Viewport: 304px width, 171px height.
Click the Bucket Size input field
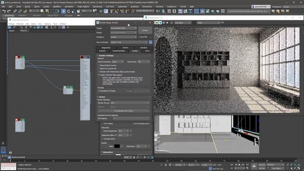143,62
